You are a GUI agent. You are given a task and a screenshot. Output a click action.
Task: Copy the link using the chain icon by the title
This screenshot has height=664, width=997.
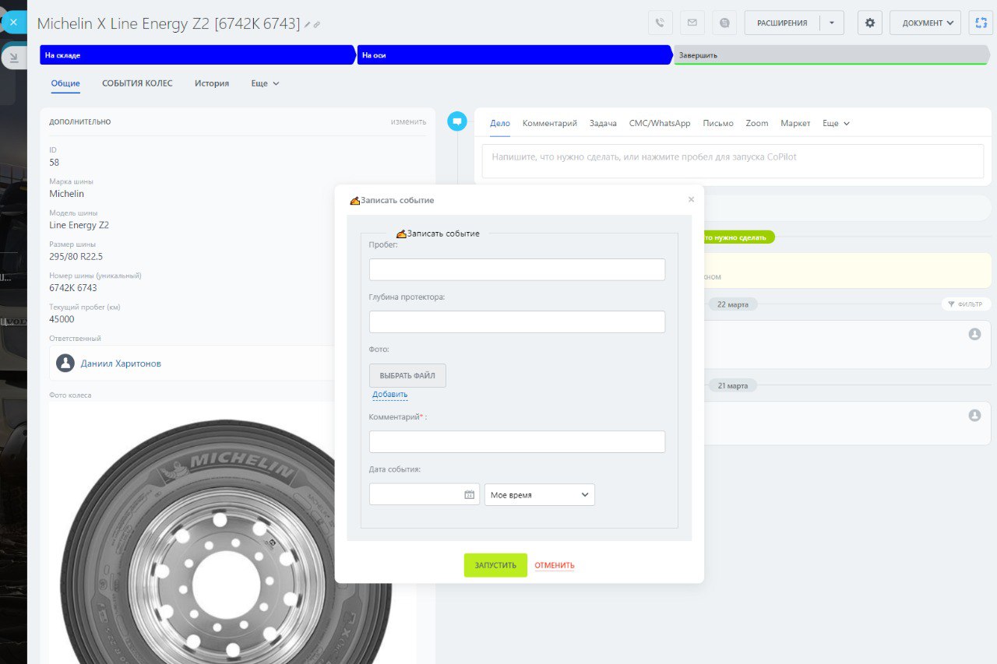coord(317,25)
